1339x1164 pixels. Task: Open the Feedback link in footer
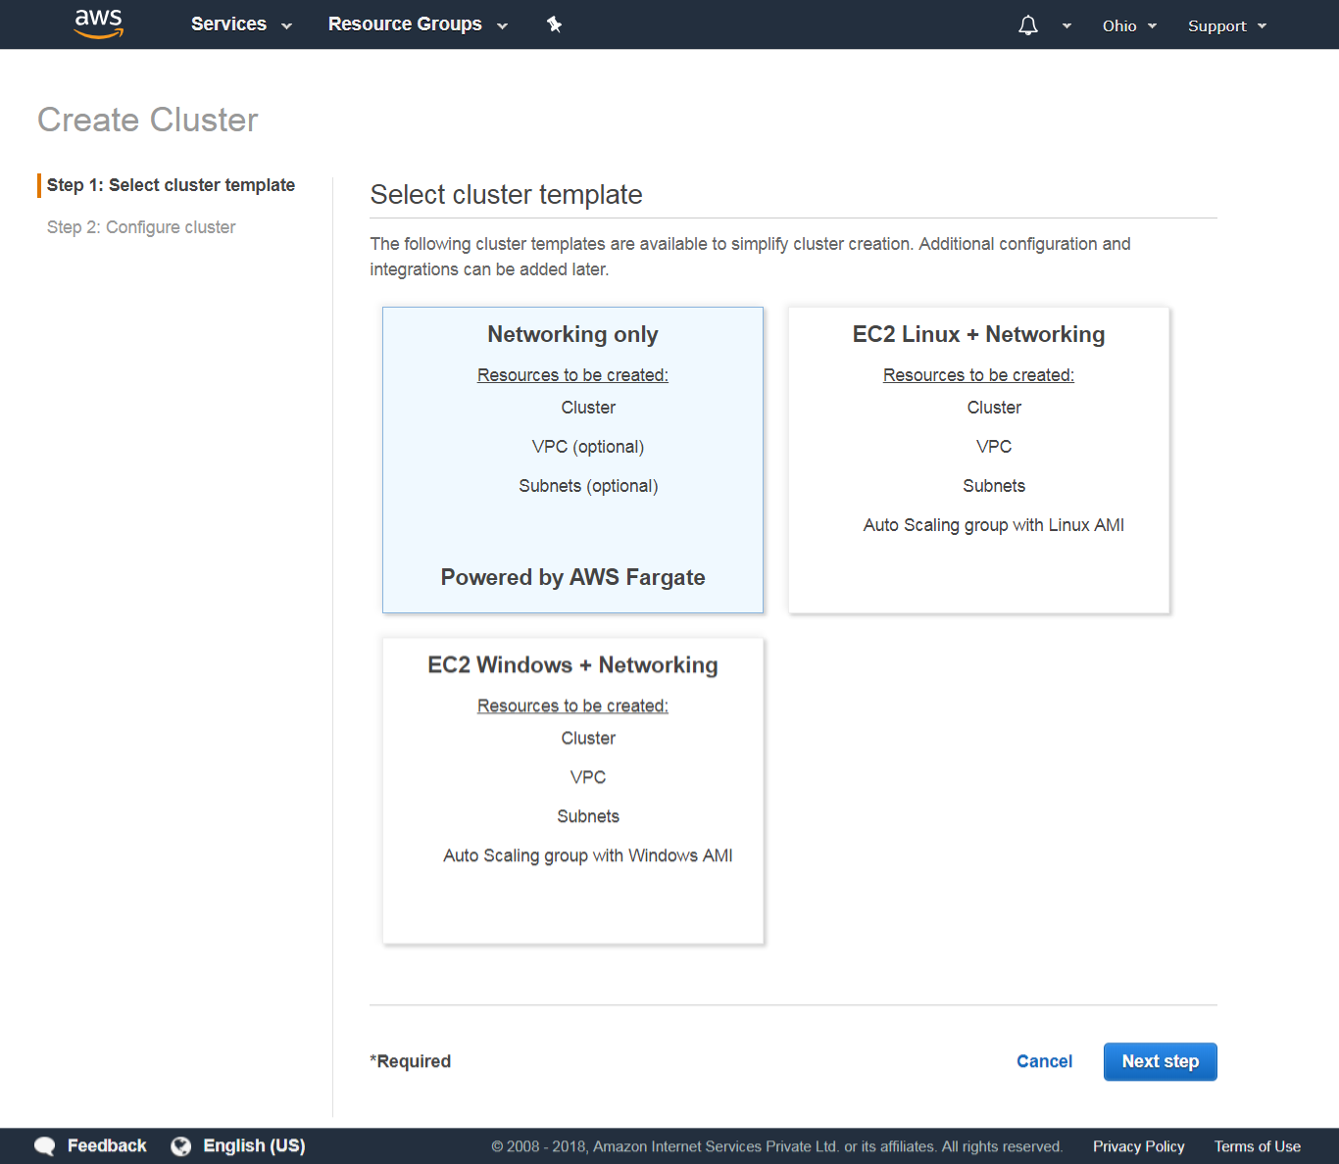107,1146
